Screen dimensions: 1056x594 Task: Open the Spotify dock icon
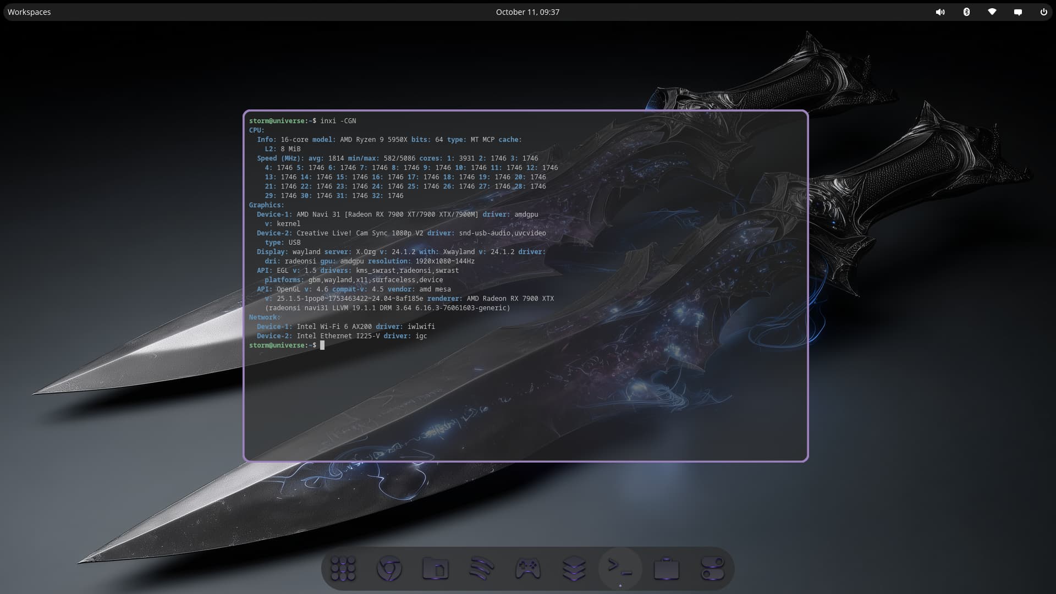click(x=481, y=569)
